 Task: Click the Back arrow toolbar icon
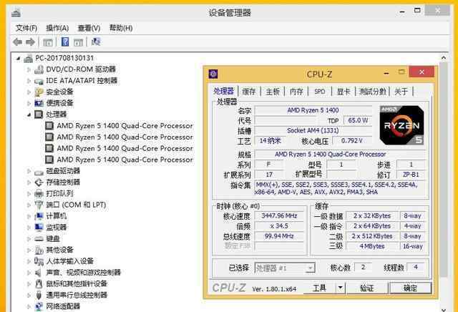click(17, 42)
